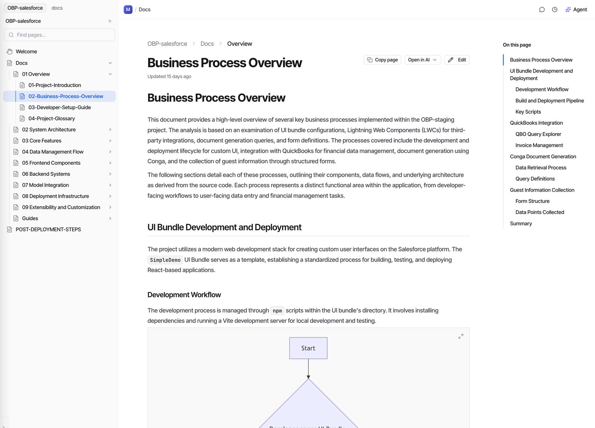Expand 08 Deployment Infrastructure chevron
595x428 pixels.
tap(110, 196)
